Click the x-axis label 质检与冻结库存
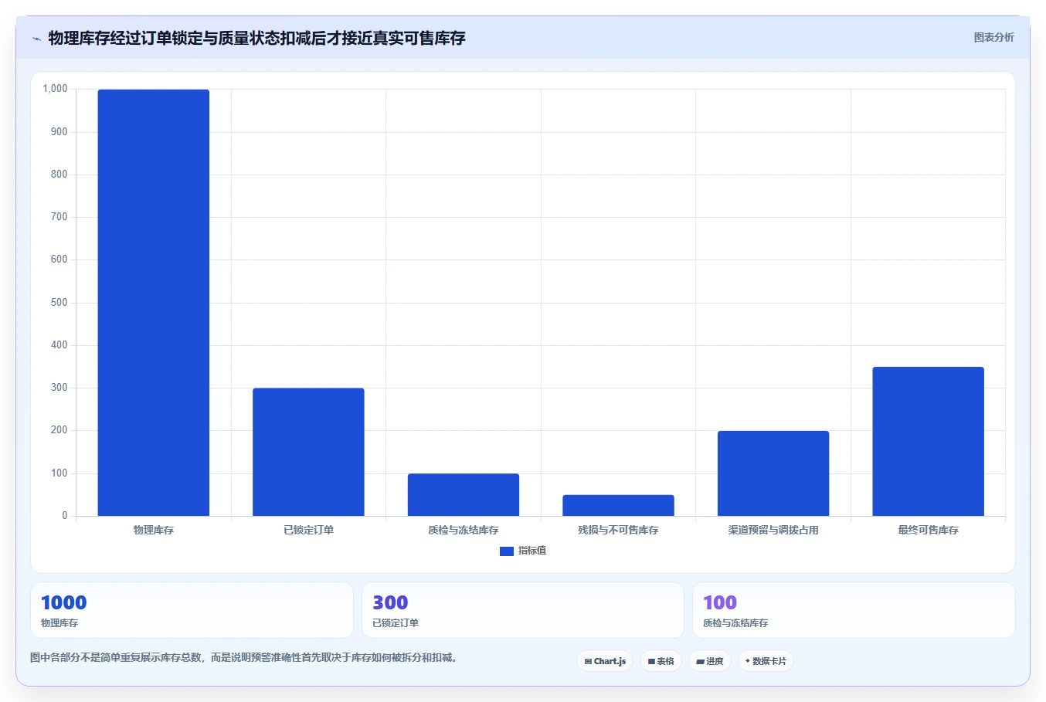 (x=464, y=530)
